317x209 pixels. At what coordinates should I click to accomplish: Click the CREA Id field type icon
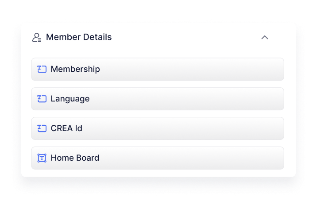click(42, 128)
